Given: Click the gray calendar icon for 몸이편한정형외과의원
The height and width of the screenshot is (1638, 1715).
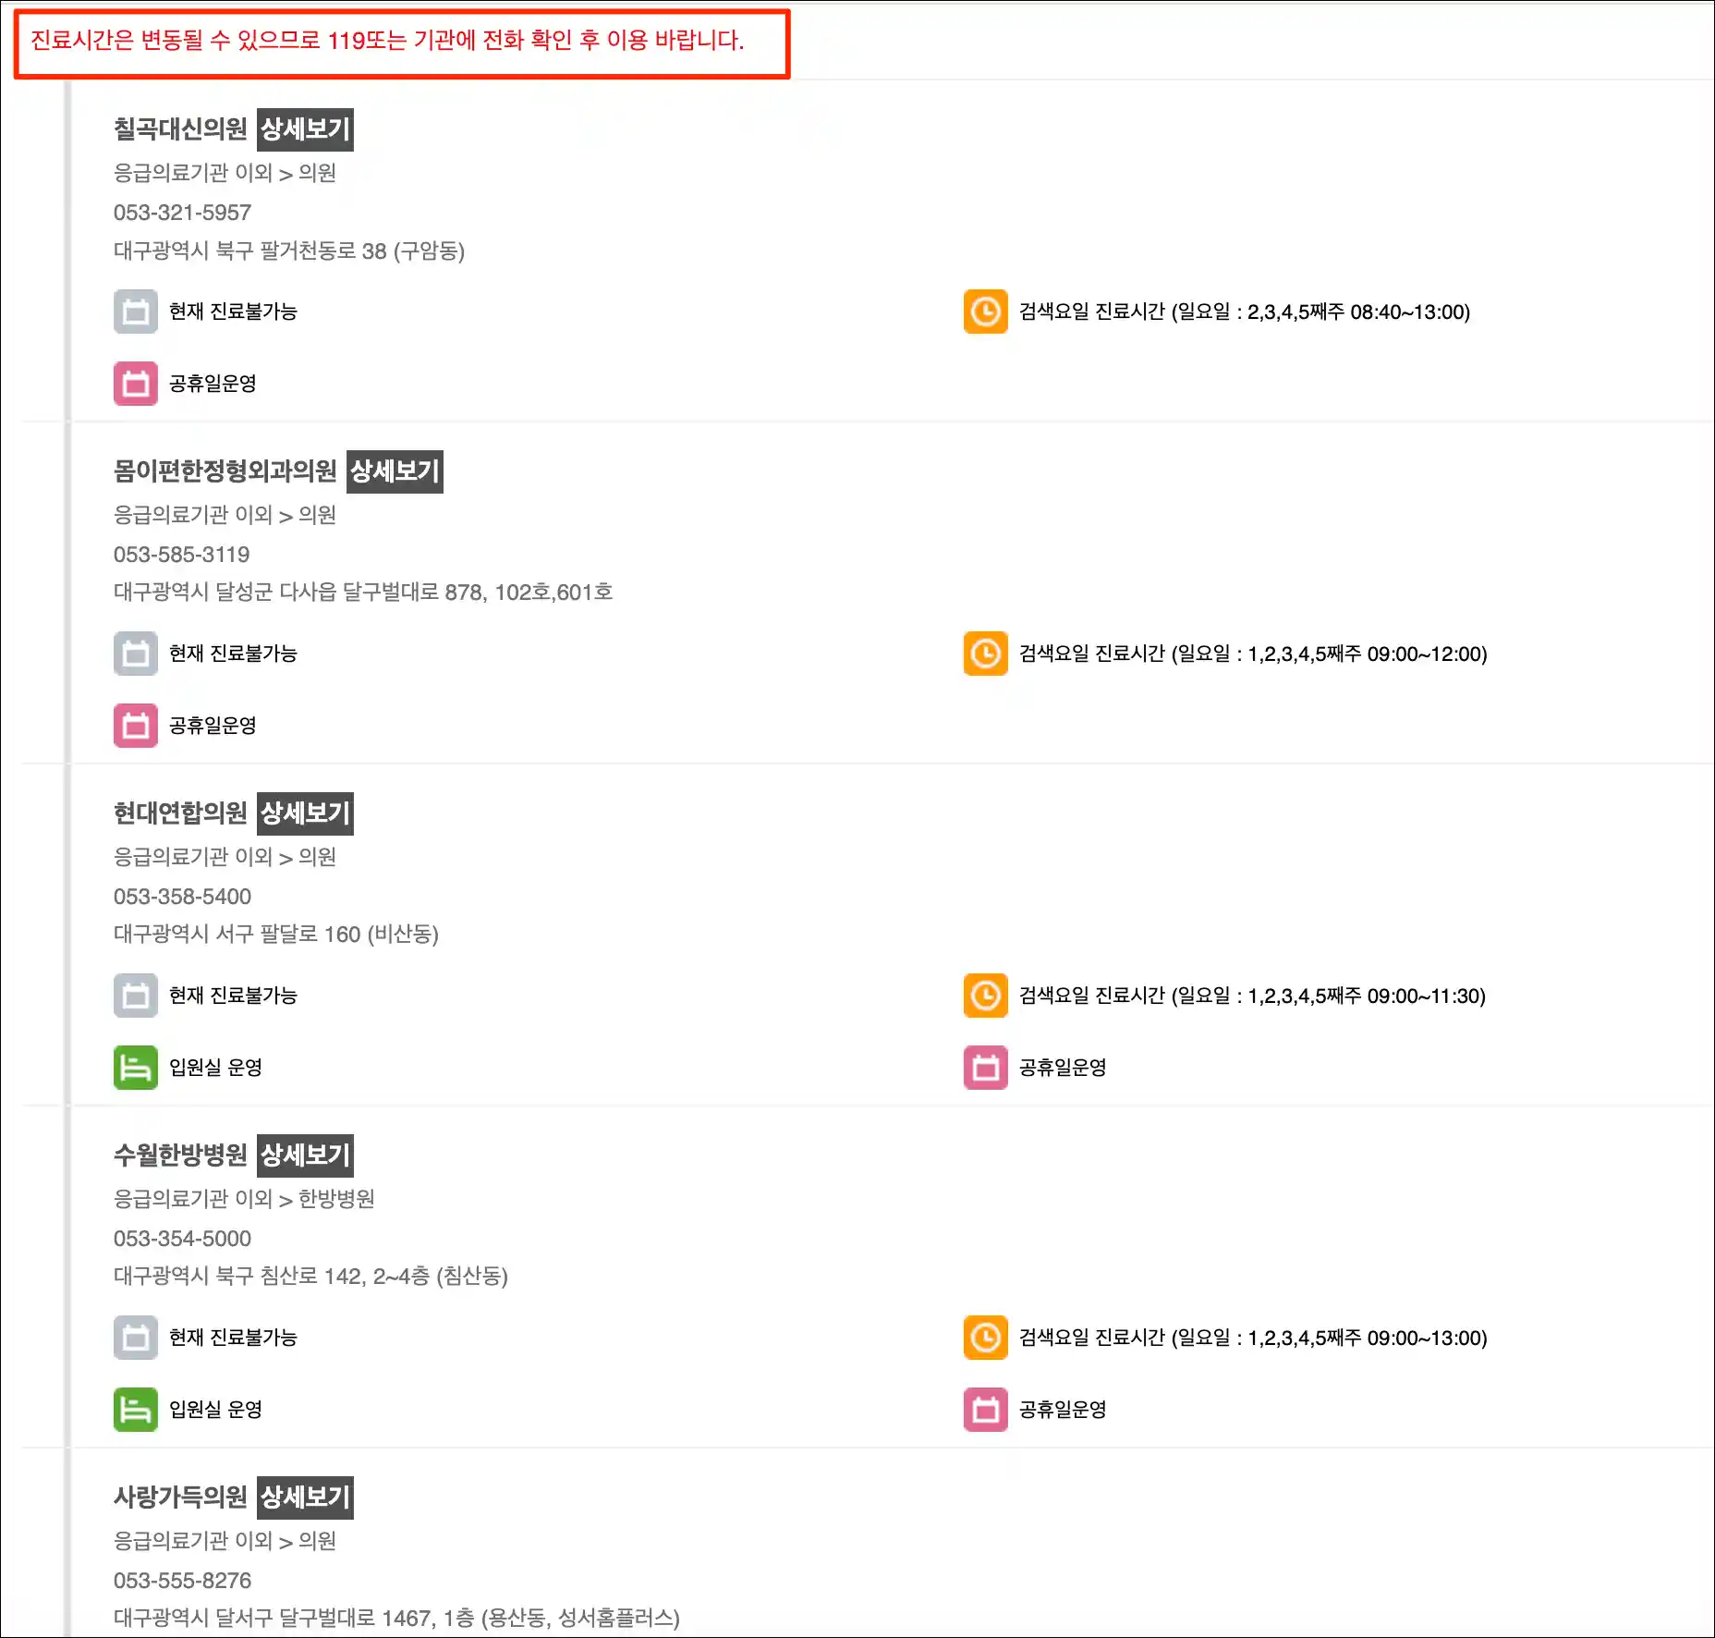Looking at the screenshot, I should click(136, 654).
